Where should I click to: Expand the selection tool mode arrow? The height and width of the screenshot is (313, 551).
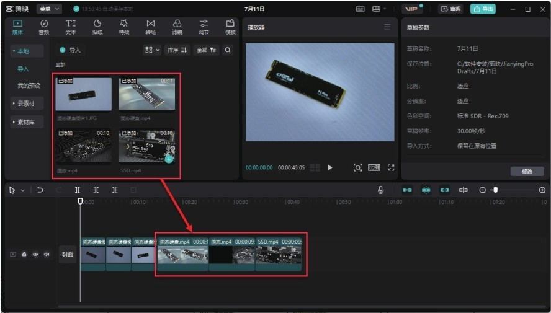coord(23,190)
